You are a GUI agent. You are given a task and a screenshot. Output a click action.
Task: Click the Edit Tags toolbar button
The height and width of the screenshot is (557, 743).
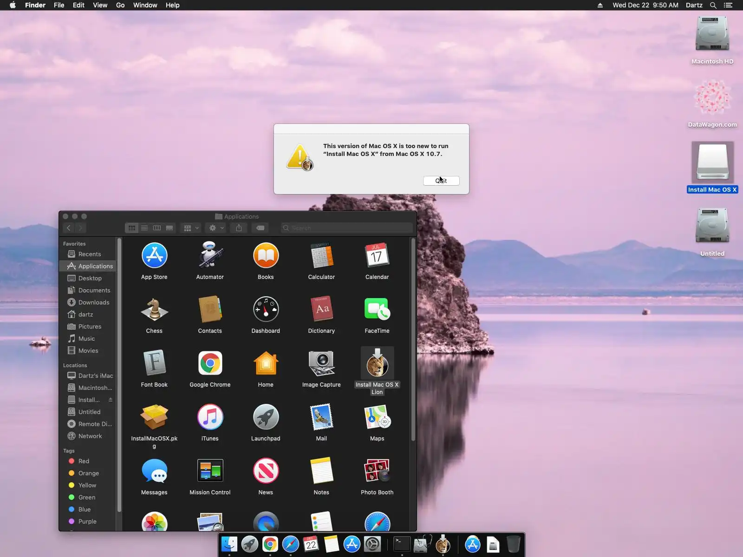[x=261, y=228]
